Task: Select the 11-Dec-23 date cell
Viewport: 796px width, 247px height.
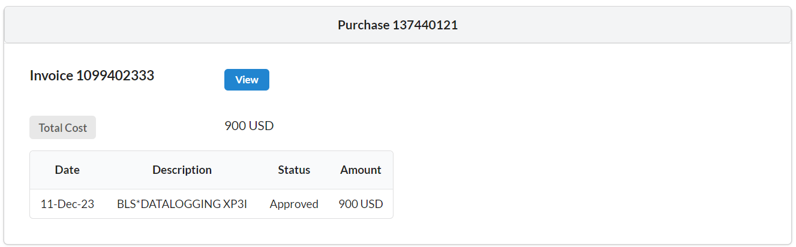Action: pyautogui.click(x=67, y=204)
